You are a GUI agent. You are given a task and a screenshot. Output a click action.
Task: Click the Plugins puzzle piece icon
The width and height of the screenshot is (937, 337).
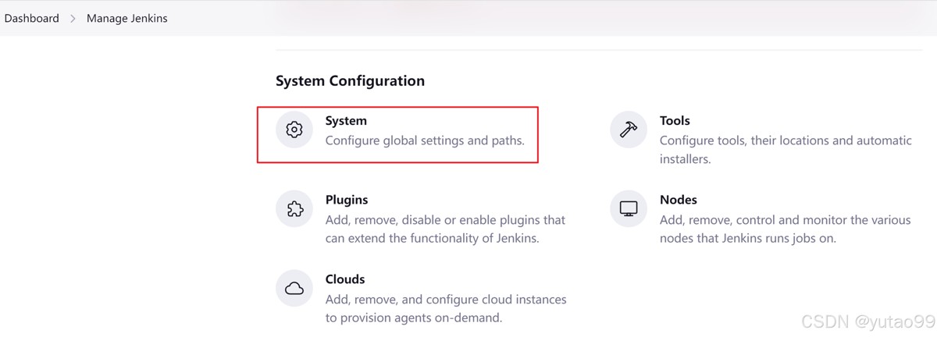tap(294, 209)
